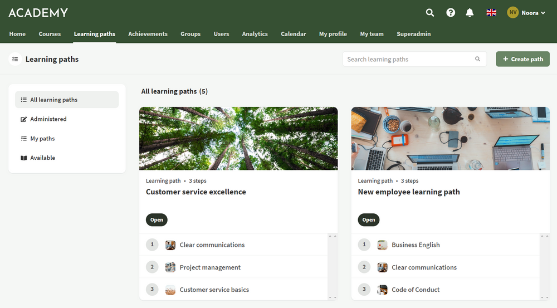Click Open badge on New employee learning path

click(368, 220)
